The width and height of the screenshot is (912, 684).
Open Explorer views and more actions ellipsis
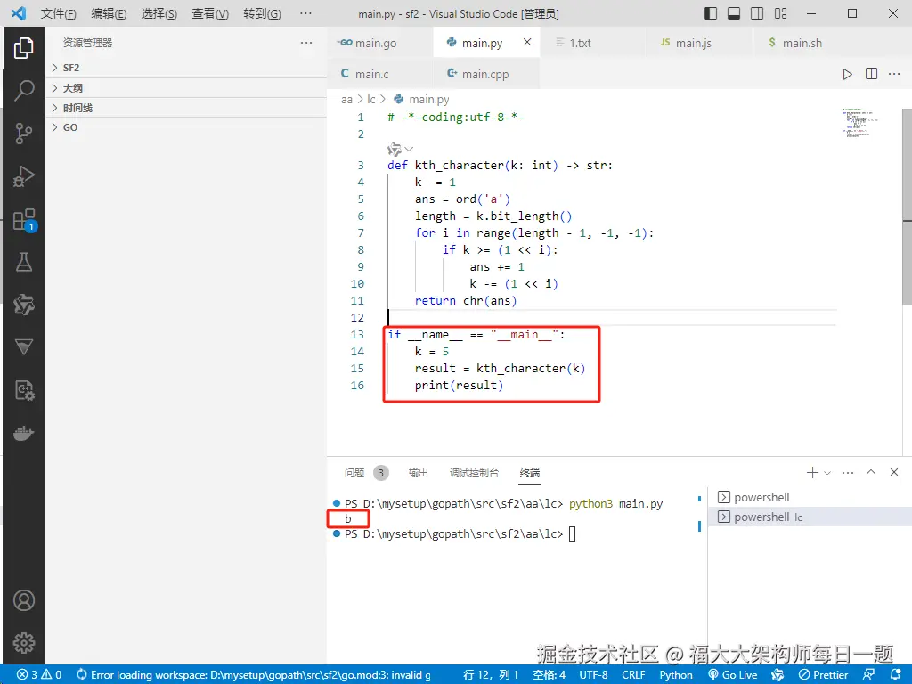[x=306, y=43]
